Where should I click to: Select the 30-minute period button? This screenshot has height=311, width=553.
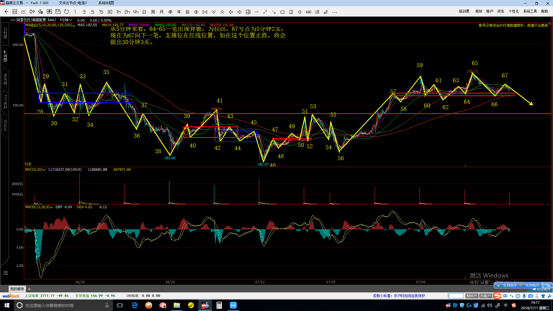click(x=110, y=12)
